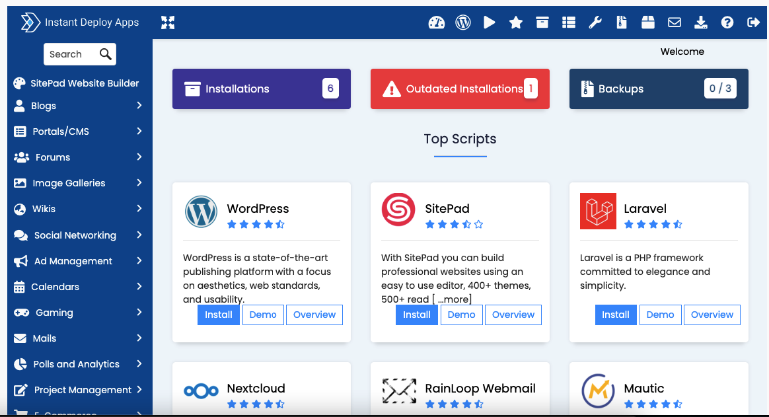This screenshot has width=769, height=417.
Task: Open the Outdated Installations red card
Action: [460, 89]
